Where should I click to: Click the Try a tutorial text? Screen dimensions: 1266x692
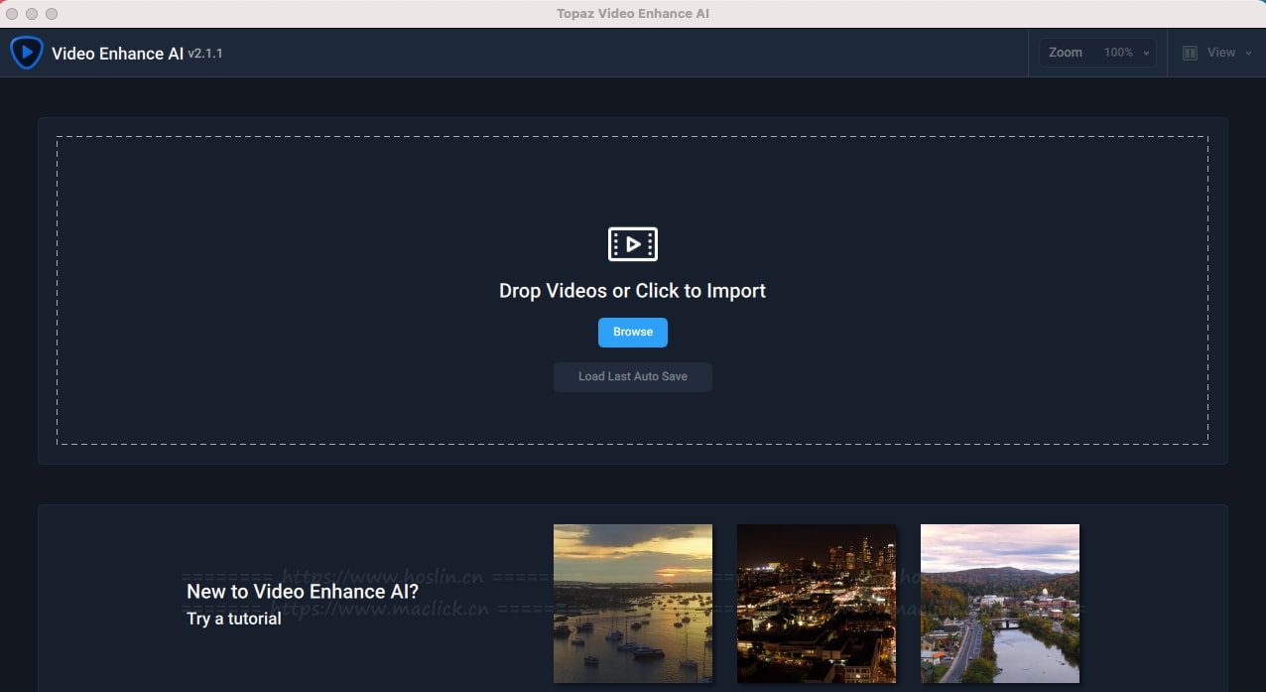click(234, 619)
